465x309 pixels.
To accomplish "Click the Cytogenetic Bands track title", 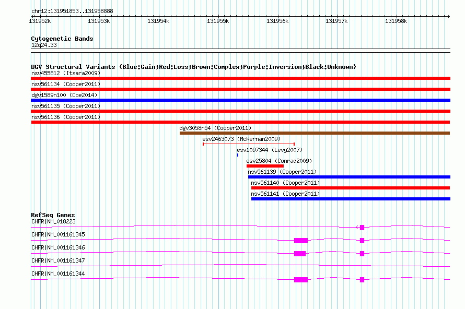I will [x=62, y=39].
